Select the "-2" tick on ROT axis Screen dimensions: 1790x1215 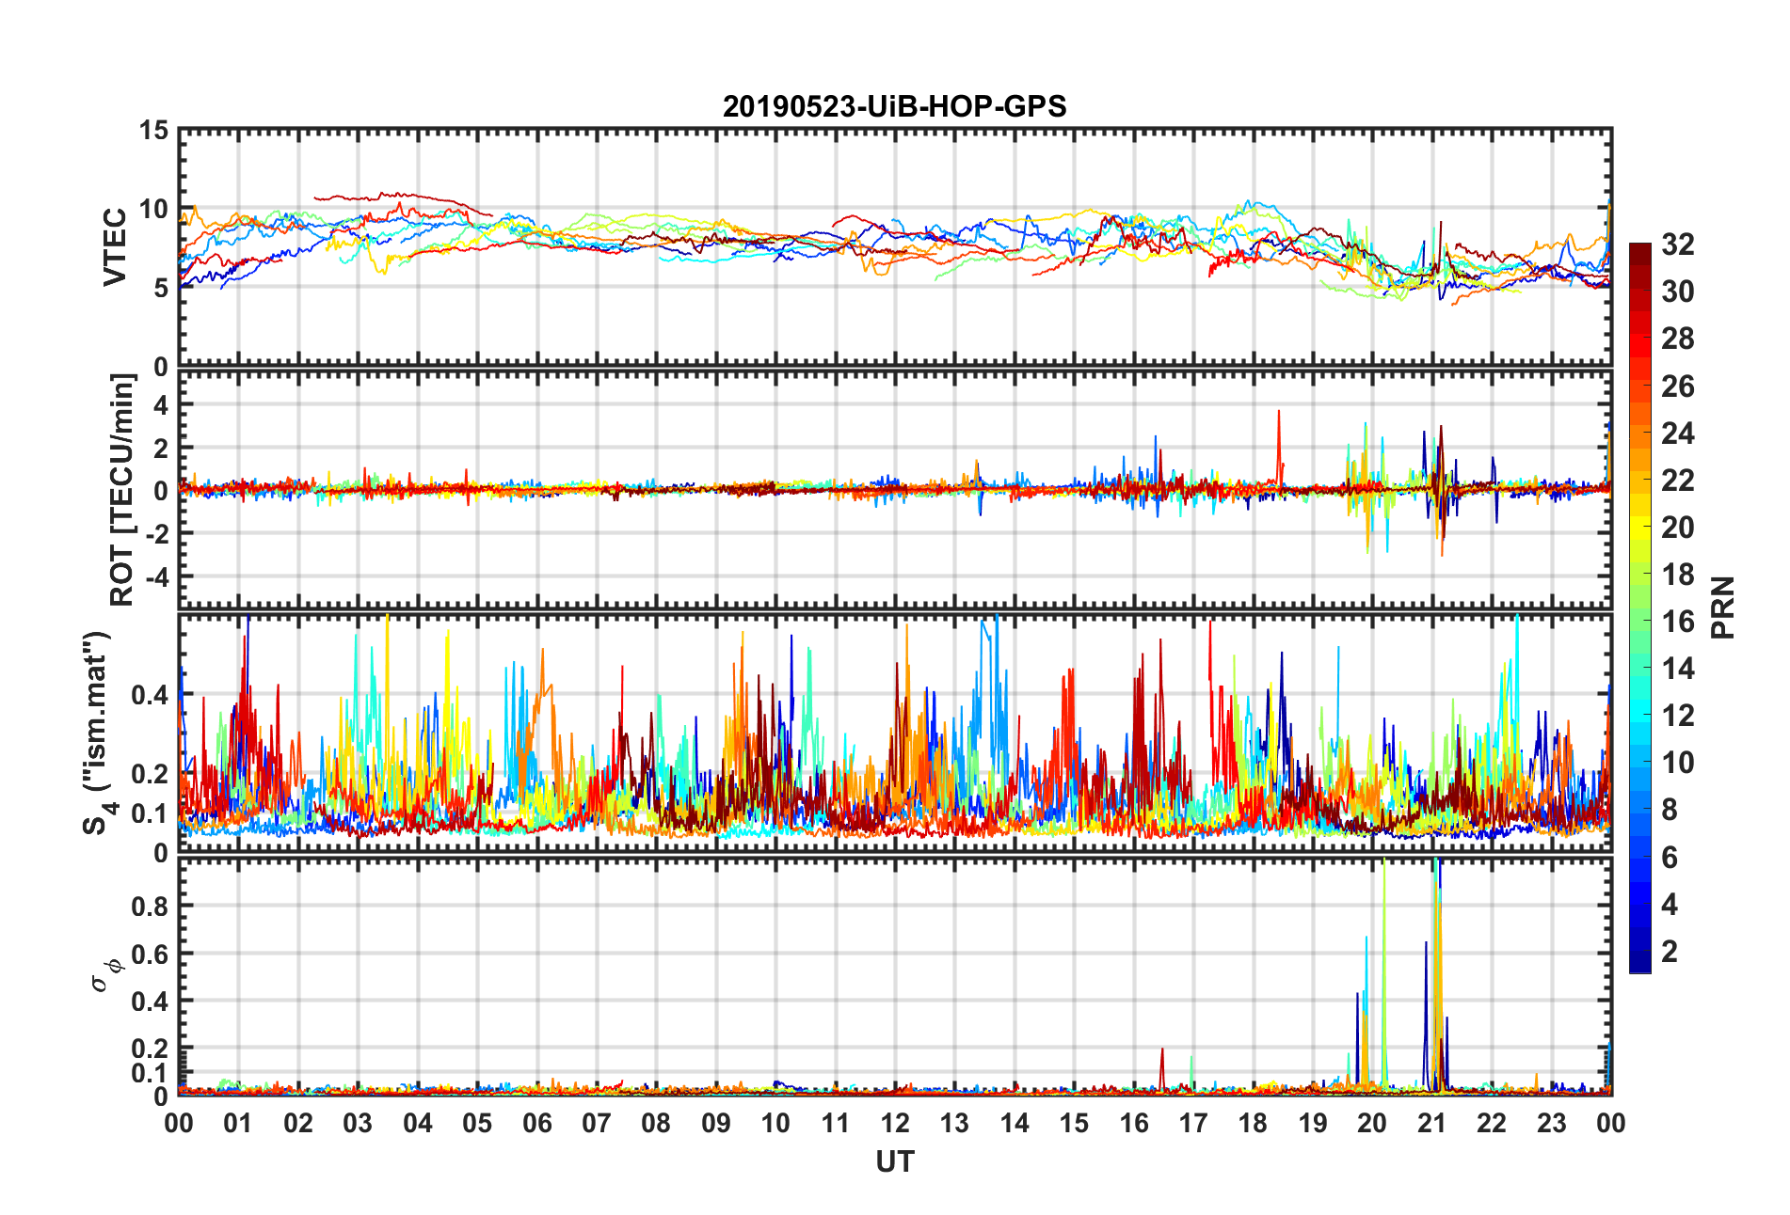[156, 533]
